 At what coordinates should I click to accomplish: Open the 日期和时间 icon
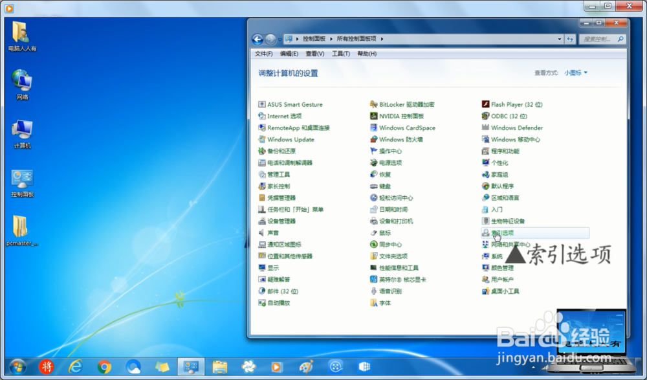click(x=373, y=209)
